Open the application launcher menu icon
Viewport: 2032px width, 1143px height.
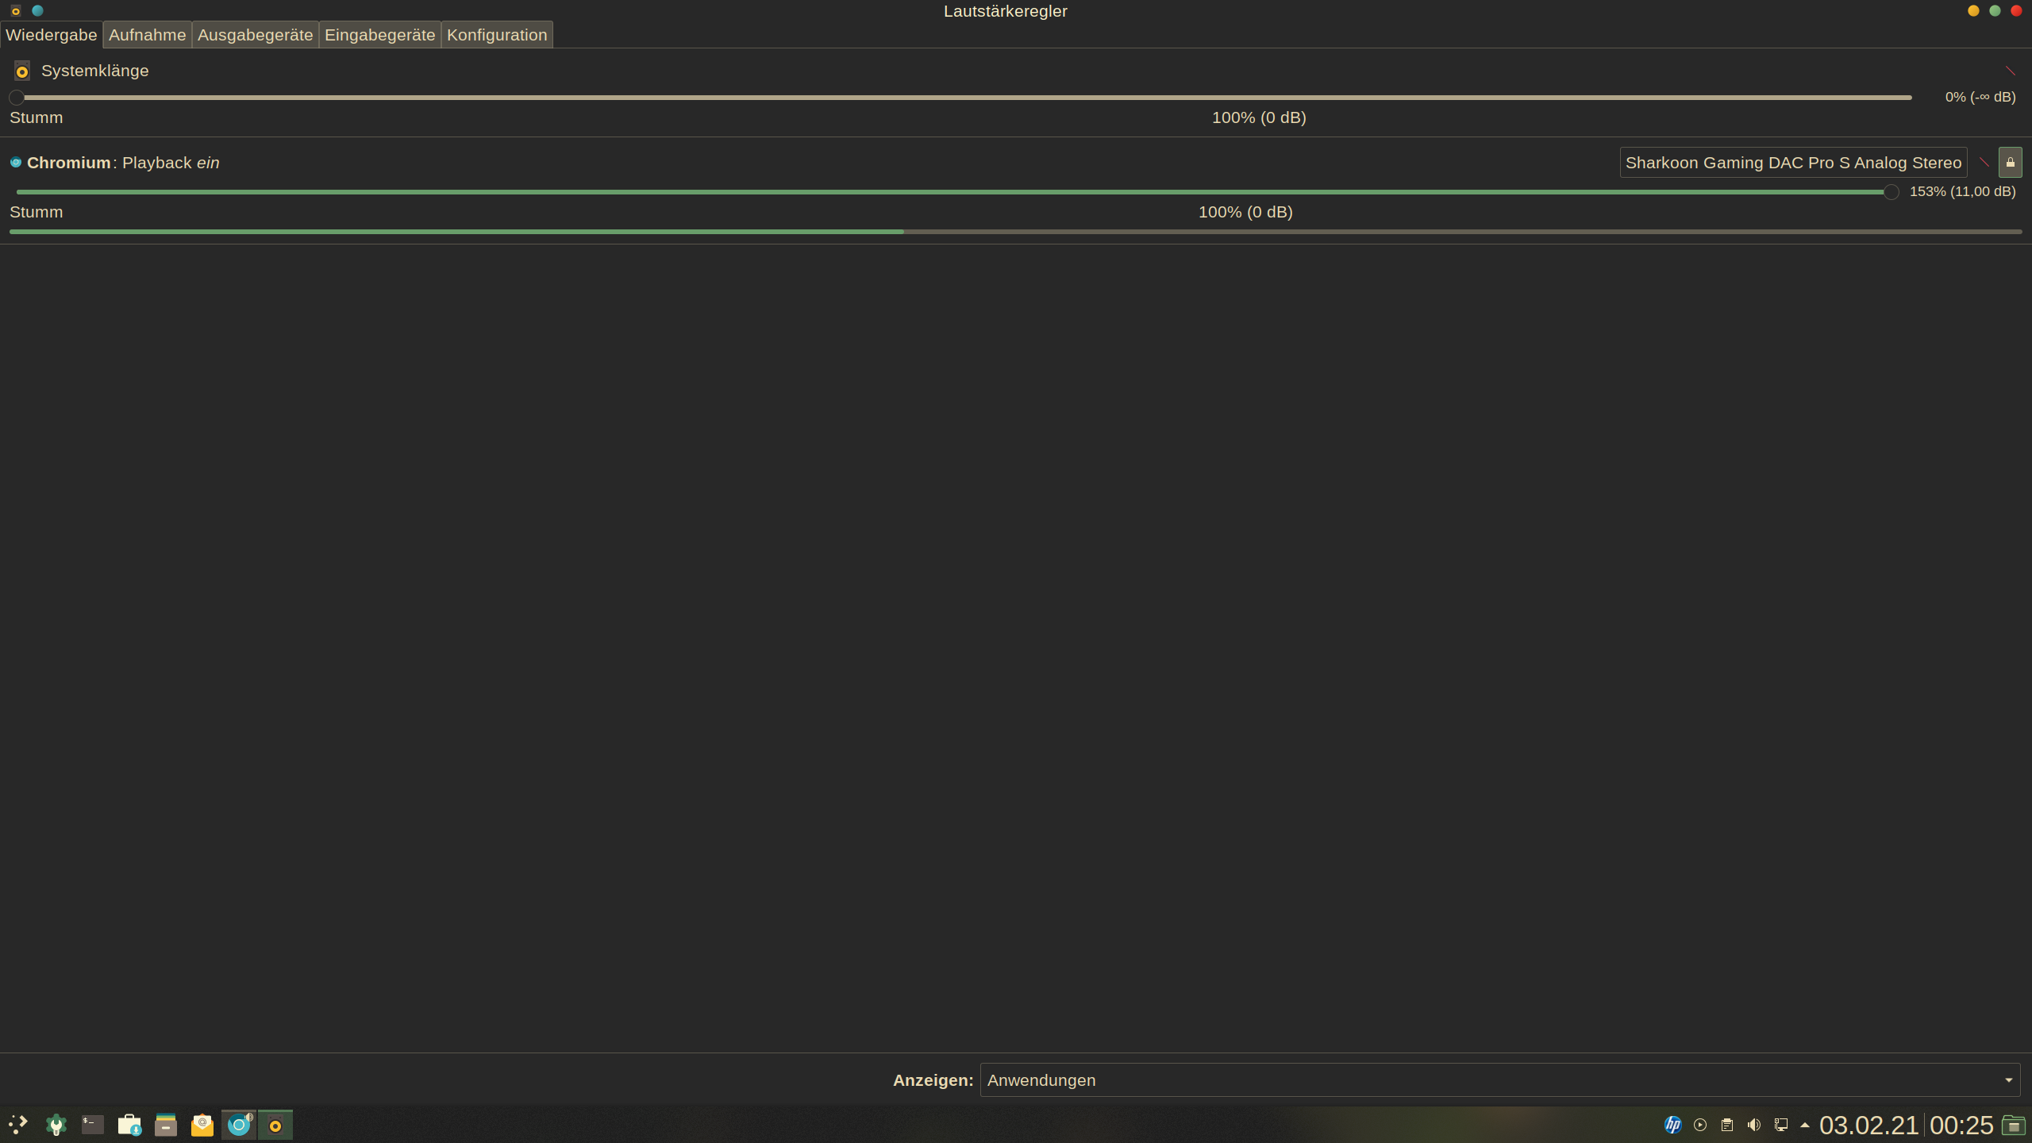pos(18,1125)
